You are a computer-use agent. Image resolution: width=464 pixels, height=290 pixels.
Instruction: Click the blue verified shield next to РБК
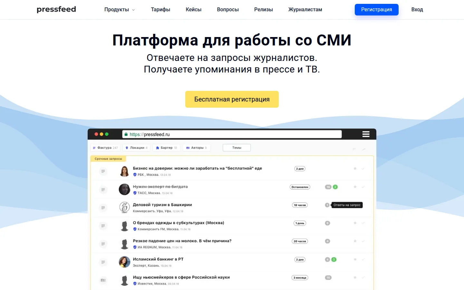[x=135, y=175]
